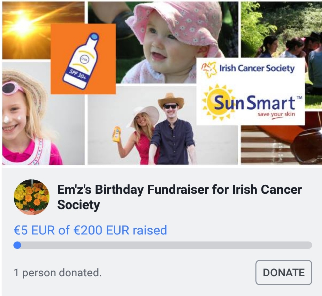Click the couple holding sunscreen photo
The height and width of the screenshot is (296, 322).
(162, 125)
